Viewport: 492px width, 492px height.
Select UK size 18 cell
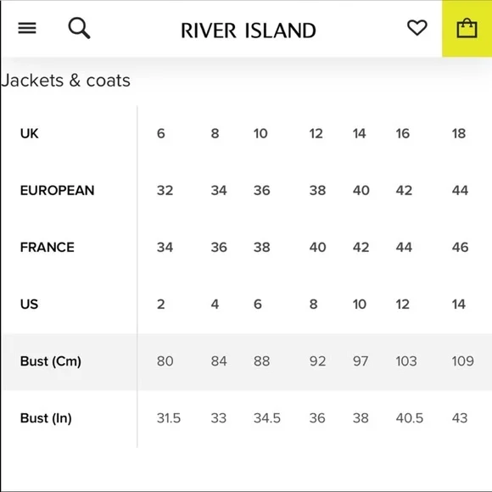pyautogui.click(x=458, y=134)
